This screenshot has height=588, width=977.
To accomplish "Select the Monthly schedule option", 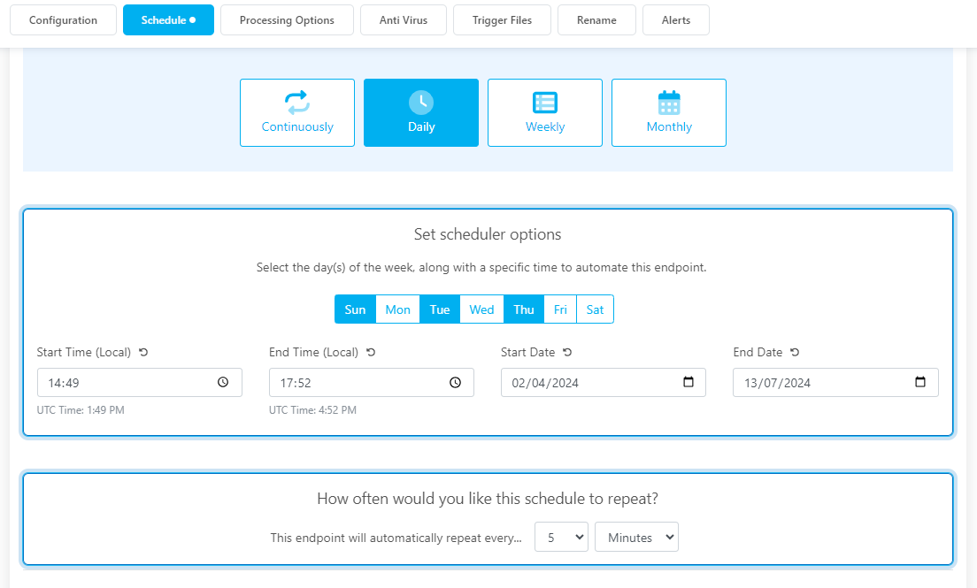I will point(669,112).
